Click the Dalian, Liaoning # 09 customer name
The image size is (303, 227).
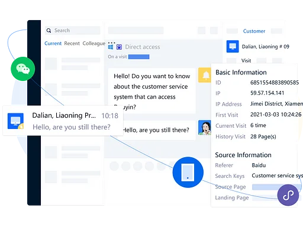click(266, 47)
